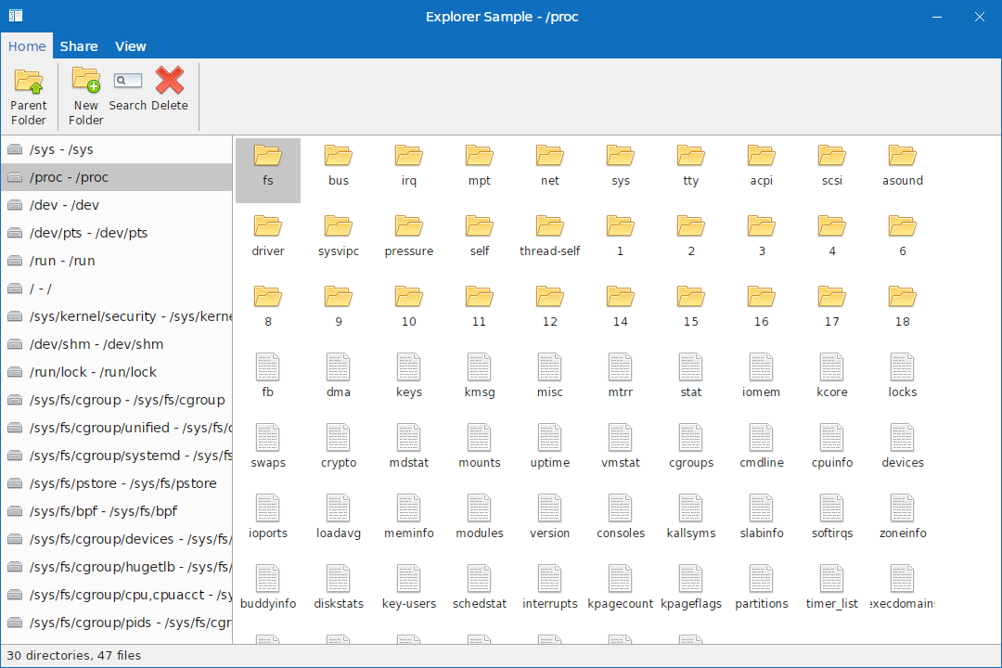
Task: Select the pressure folder
Action: (409, 240)
